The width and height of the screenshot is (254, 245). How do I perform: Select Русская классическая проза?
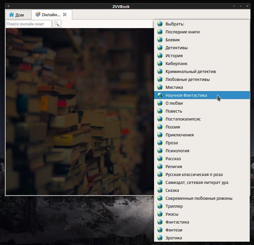pos(202,174)
